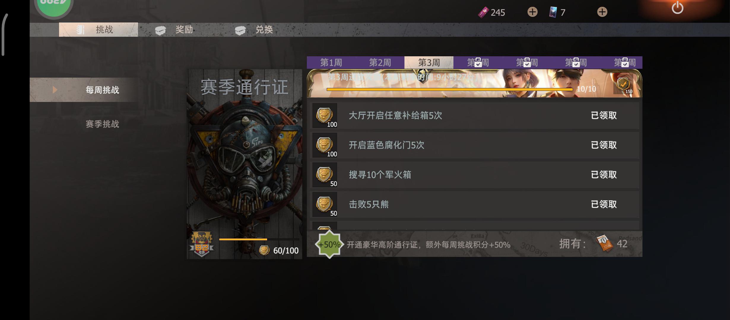Click the +50% green badge icon
Screen dimensions: 730x320
click(329, 244)
